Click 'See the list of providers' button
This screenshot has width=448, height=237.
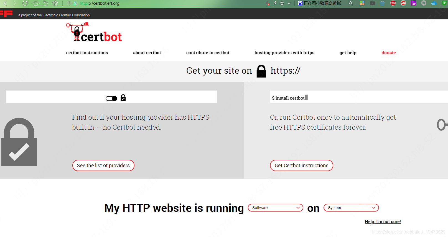click(x=103, y=166)
